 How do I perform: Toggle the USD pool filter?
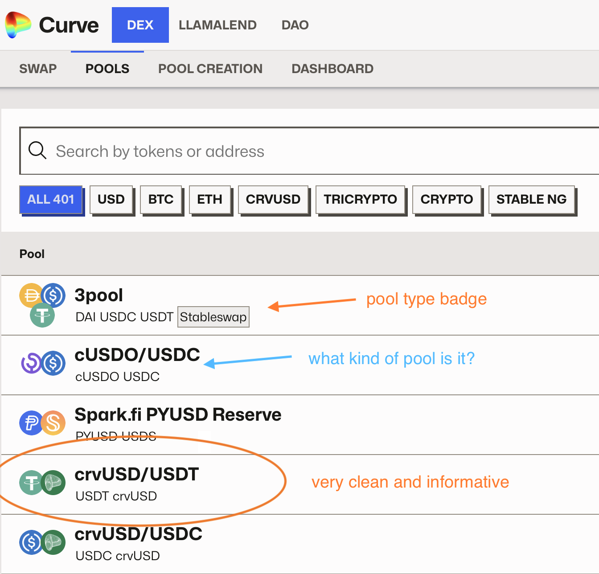coord(111,199)
